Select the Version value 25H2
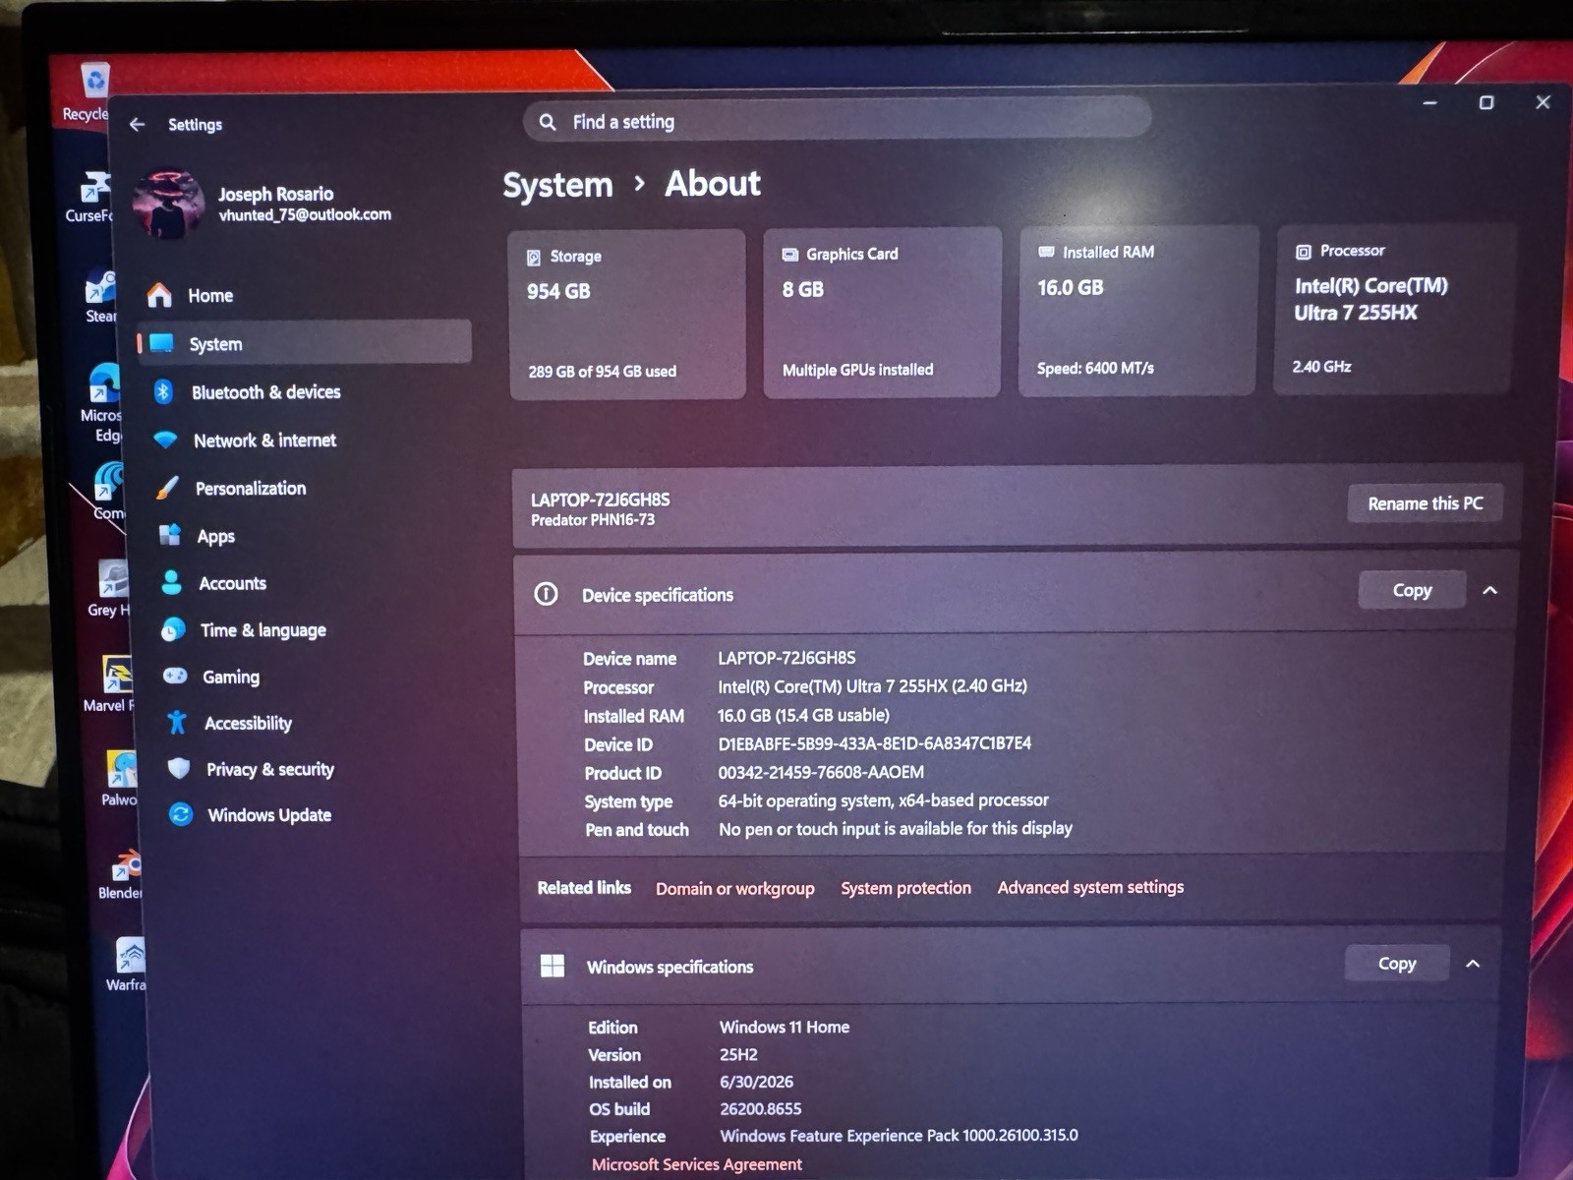The height and width of the screenshot is (1180, 1573). point(738,1054)
